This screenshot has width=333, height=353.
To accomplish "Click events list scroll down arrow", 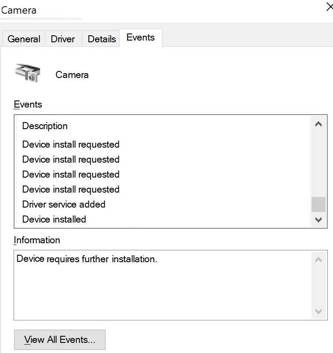I will coord(318,219).
